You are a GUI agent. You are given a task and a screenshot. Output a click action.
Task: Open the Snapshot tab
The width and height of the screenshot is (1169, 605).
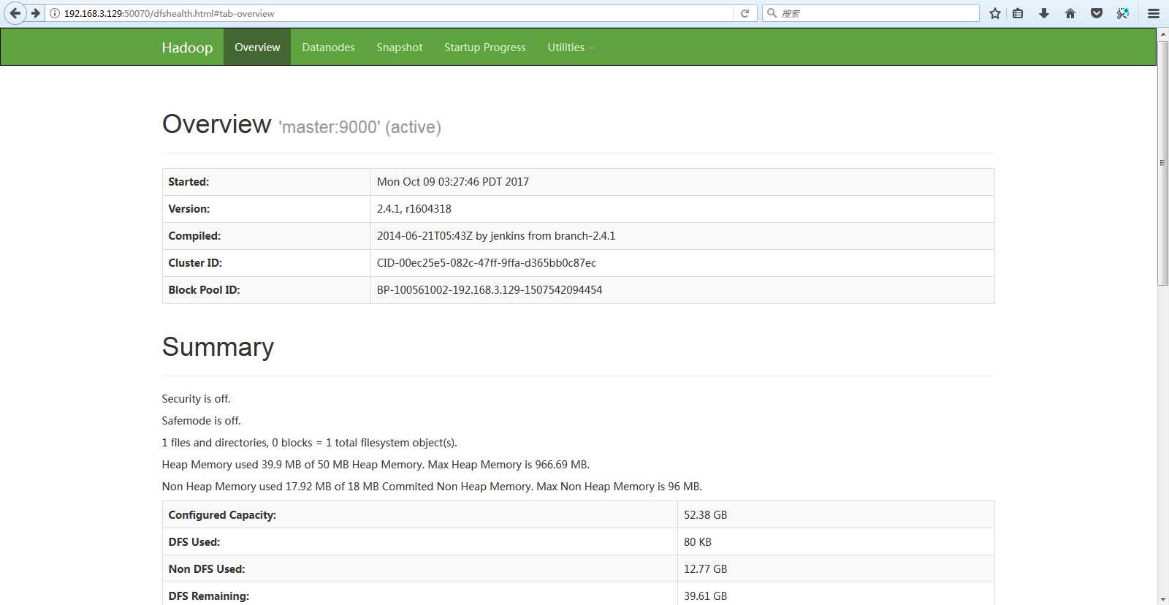pyautogui.click(x=400, y=47)
